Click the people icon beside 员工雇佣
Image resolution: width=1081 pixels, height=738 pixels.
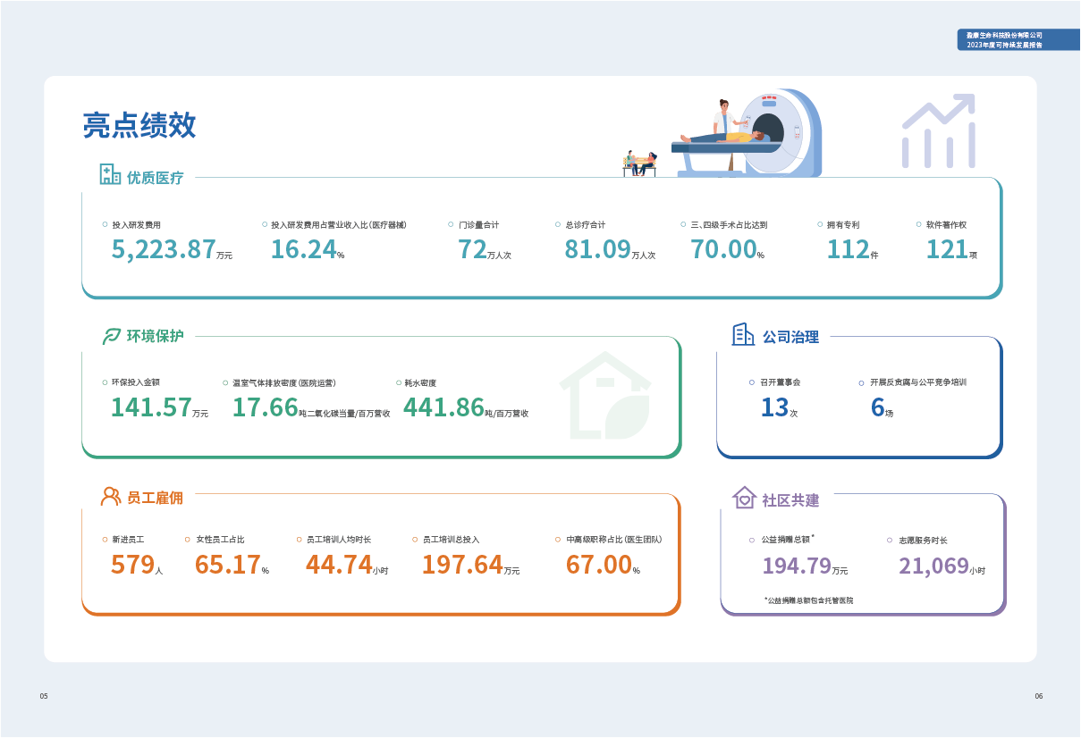(111, 497)
